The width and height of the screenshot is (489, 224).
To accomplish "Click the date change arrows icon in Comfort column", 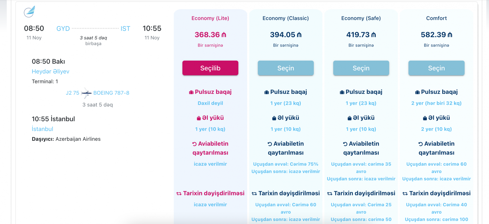I will coord(405,194).
